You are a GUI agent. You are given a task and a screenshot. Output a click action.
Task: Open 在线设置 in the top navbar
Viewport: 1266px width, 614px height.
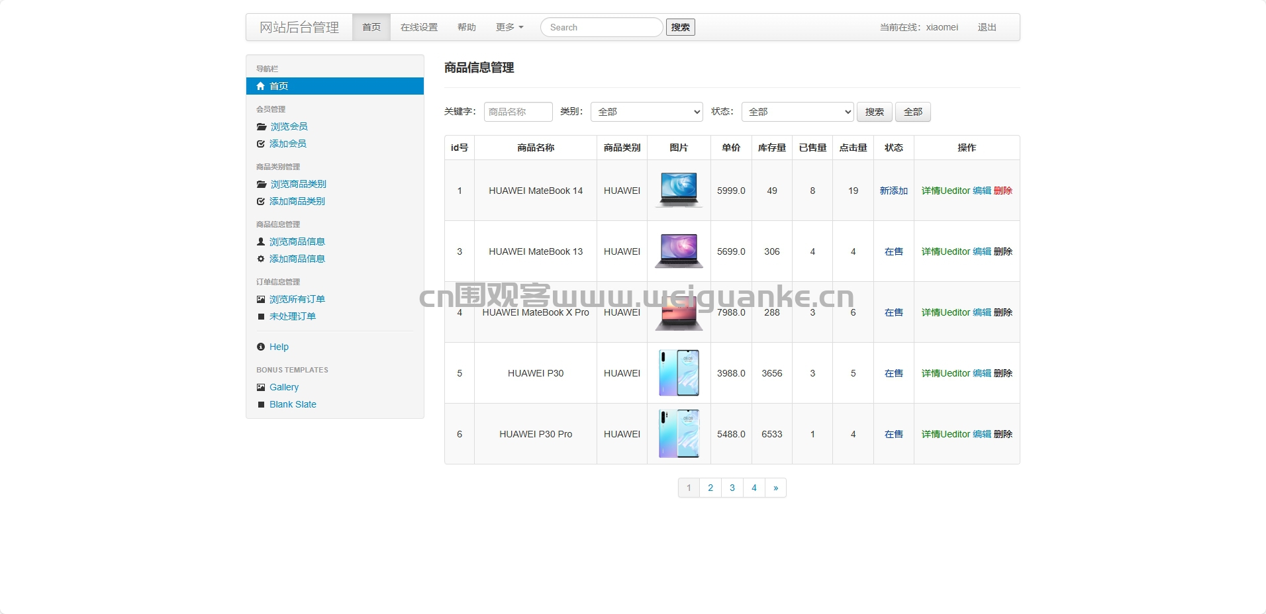click(x=419, y=27)
